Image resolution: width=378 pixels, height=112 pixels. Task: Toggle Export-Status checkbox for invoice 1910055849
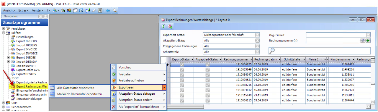click(182, 70)
